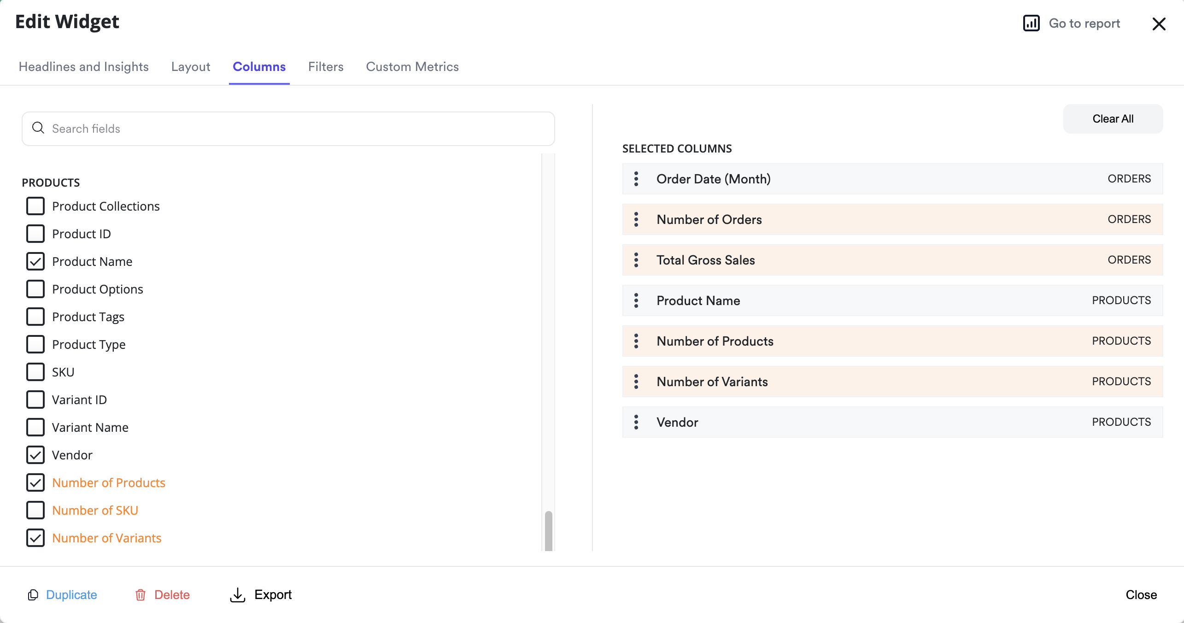Open the Custom Metrics tab
The width and height of the screenshot is (1184, 623).
tap(412, 67)
